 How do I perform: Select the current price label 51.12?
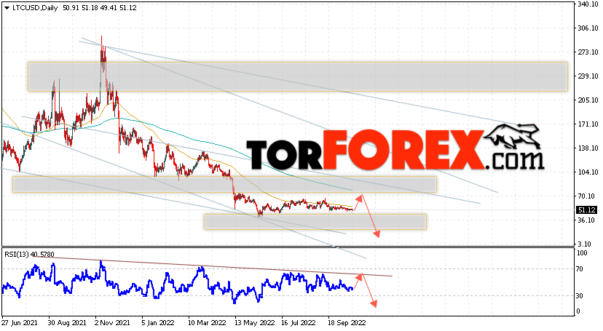[586, 210]
